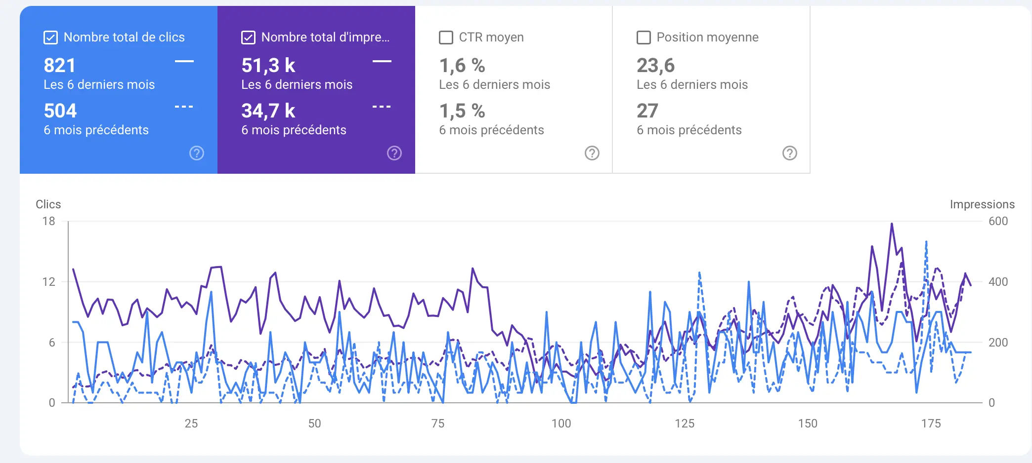Click the 821 clicks total value
This screenshot has height=463, width=1032.
click(x=59, y=65)
